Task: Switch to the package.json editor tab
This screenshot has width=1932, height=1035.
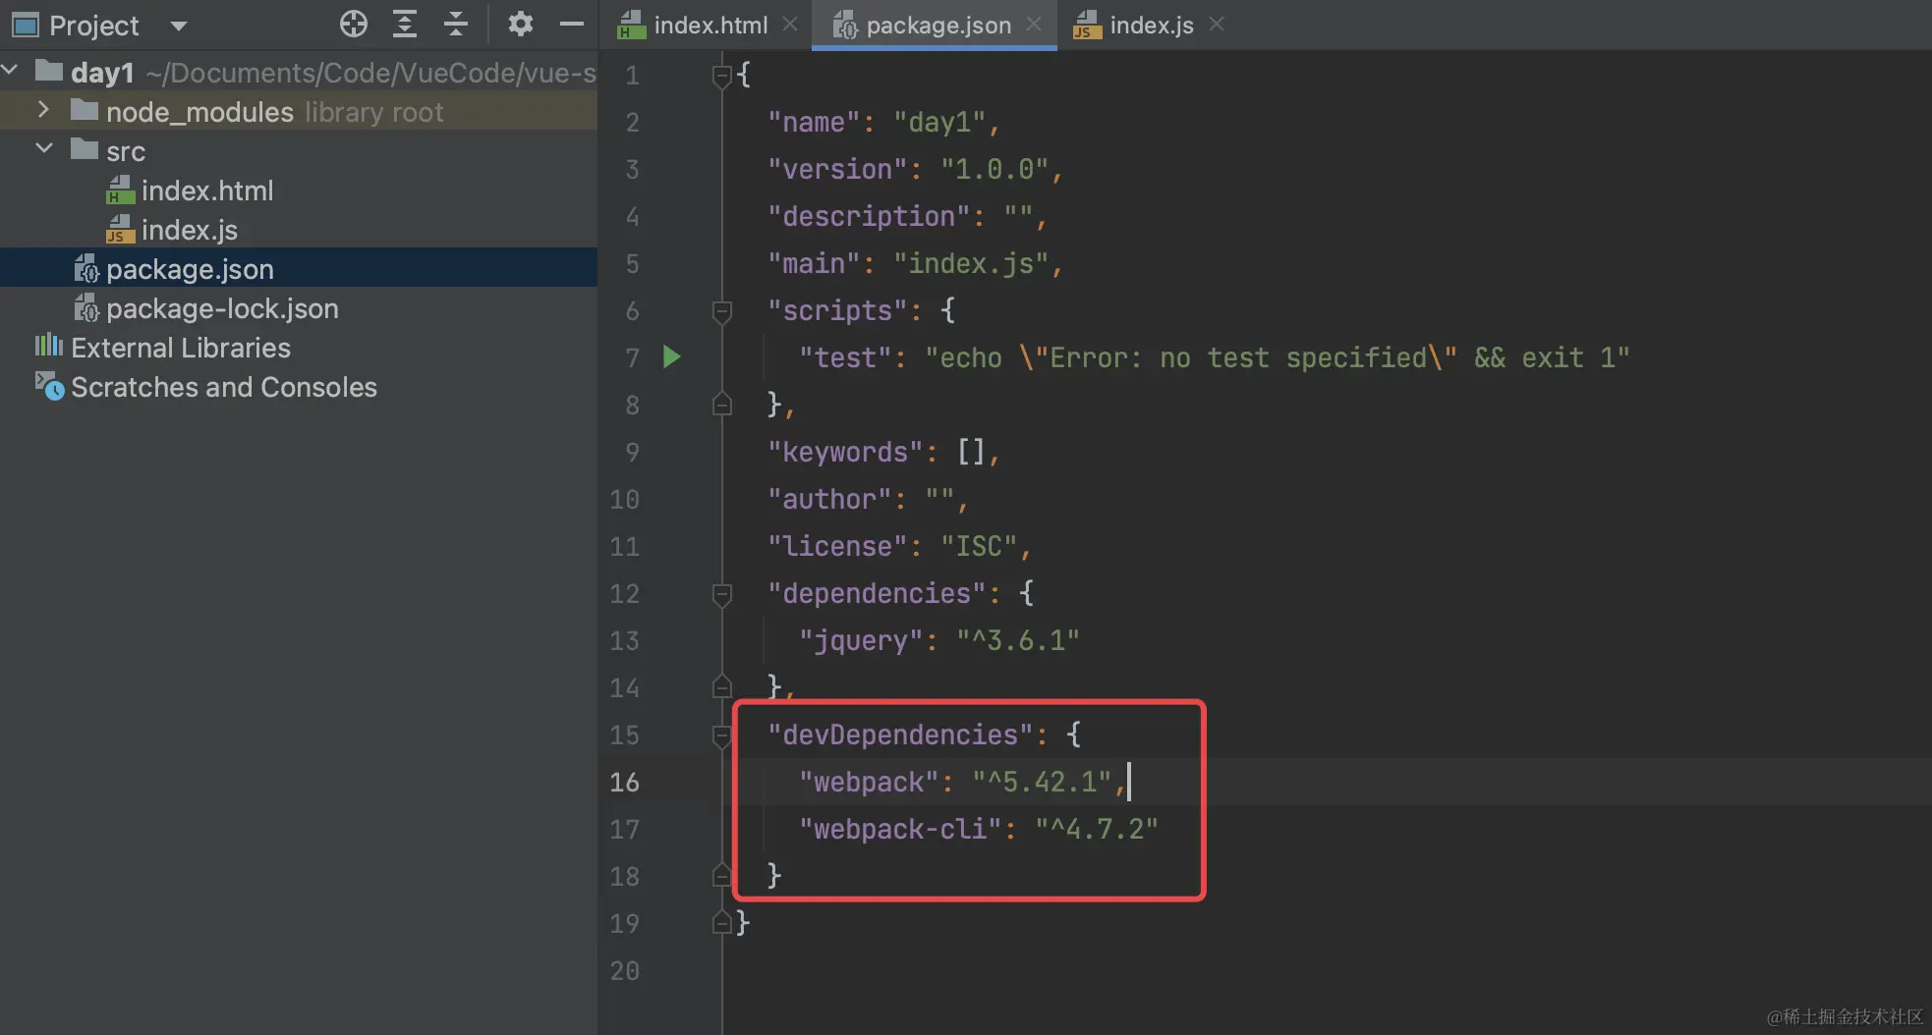Action: [935, 26]
